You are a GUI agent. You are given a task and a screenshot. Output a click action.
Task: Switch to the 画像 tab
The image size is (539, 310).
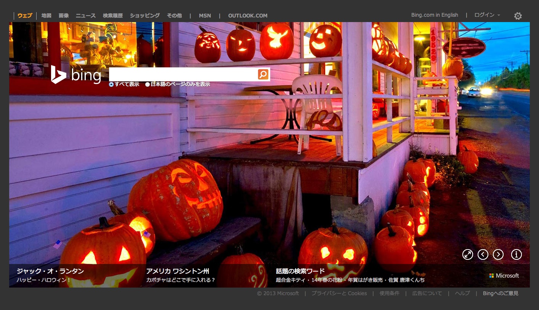[x=64, y=16]
